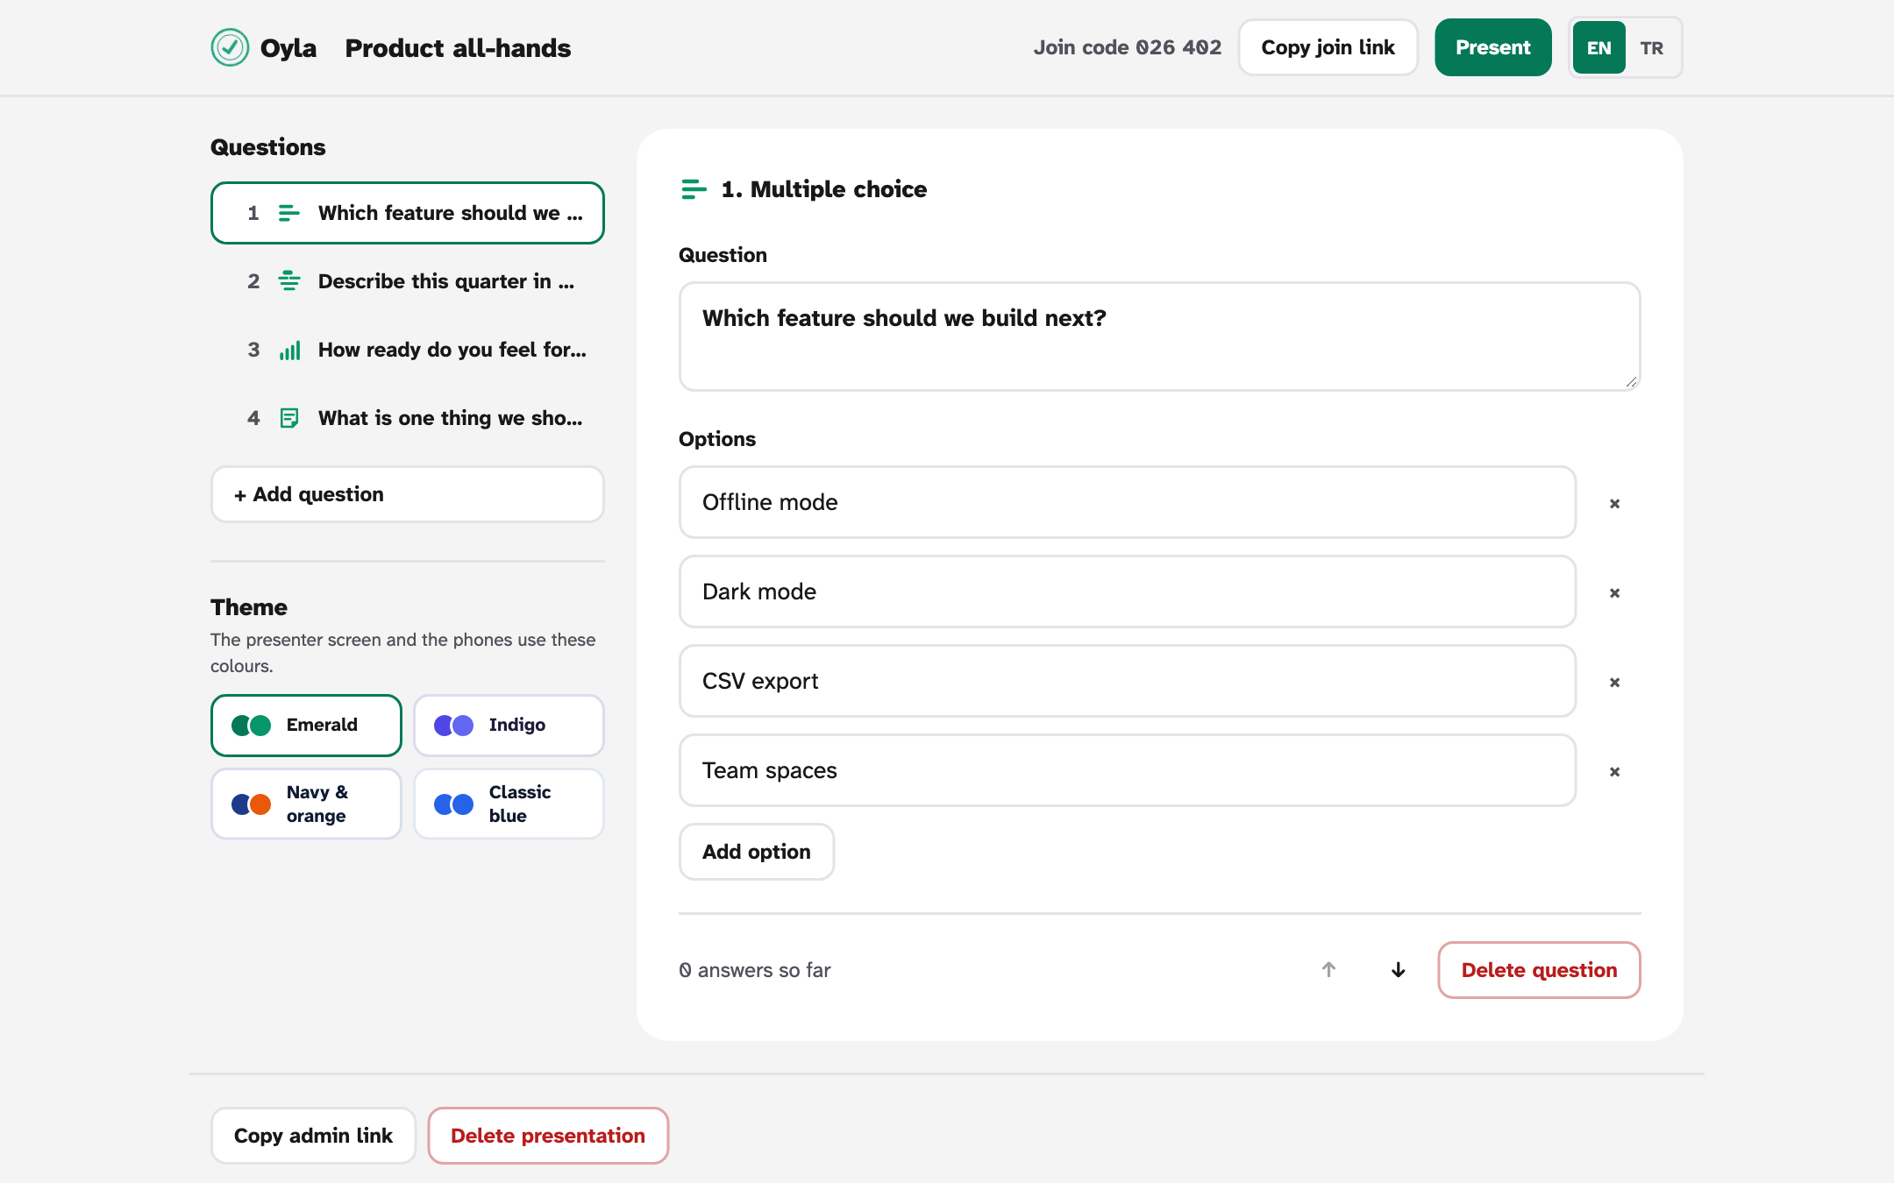The image size is (1894, 1183).
Task: Select the Indigo theme
Action: click(x=509, y=725)
